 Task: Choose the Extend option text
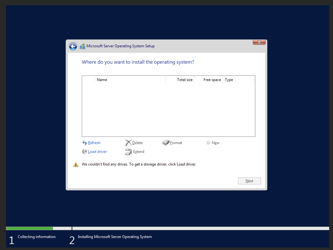coord(139,152)
